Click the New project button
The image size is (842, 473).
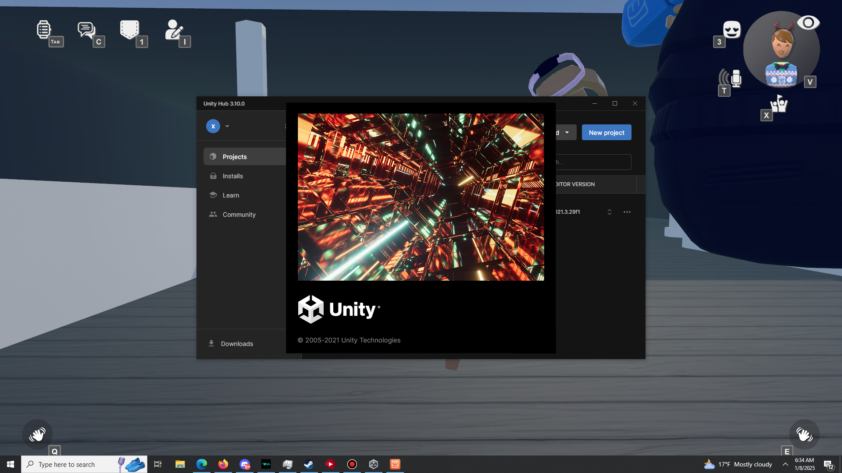[x=607, y=132]
